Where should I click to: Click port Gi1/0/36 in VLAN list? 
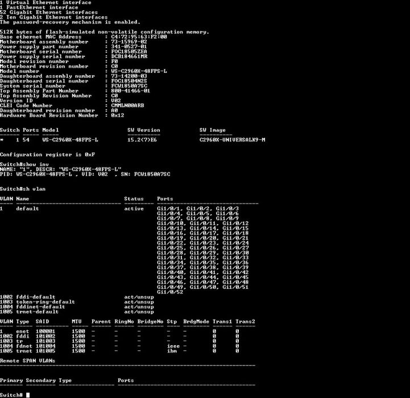235,263
